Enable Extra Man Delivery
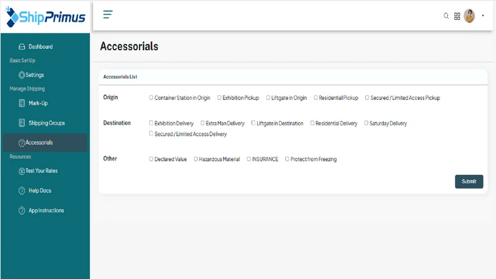 point(203,123)
